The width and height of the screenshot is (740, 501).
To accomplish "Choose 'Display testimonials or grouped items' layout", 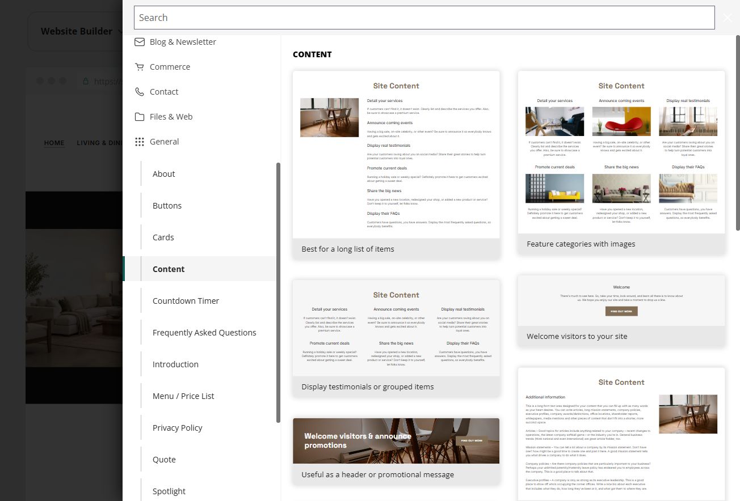I will [x=396, y=338].
